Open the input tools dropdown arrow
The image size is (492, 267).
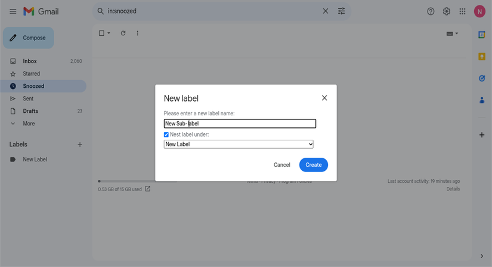pos(457,33)
